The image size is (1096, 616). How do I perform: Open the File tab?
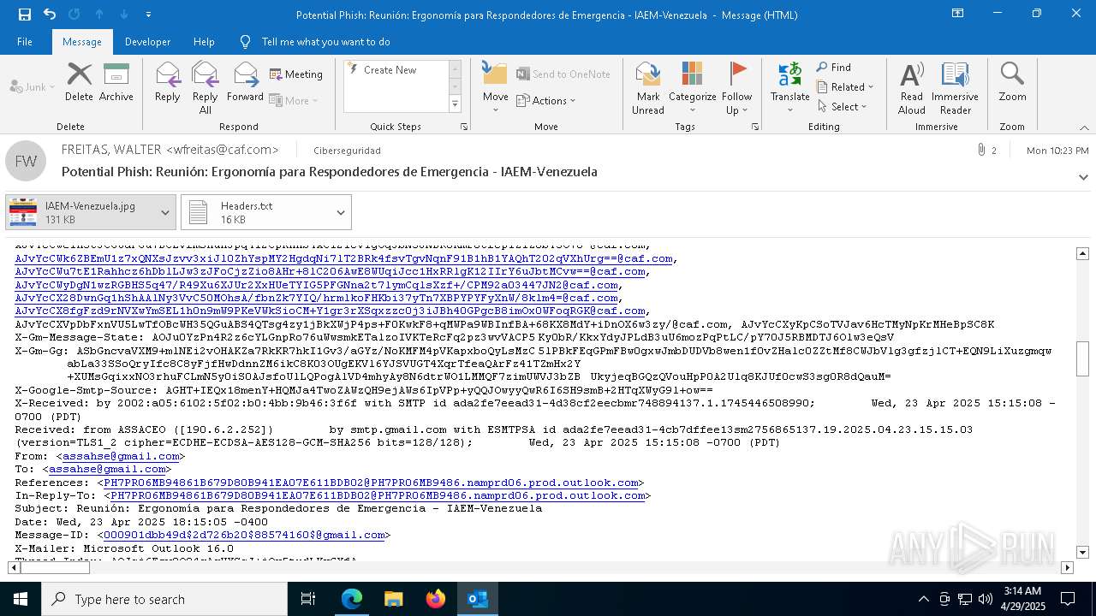(25, 42)
